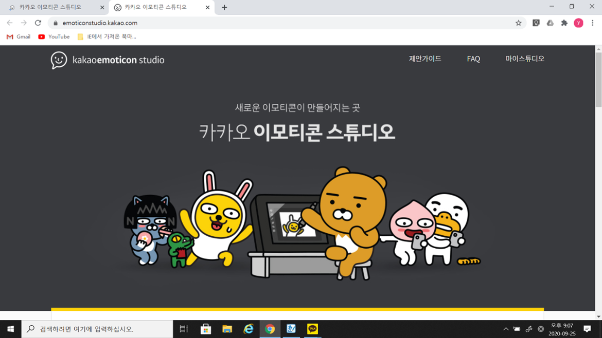Open the IE에서 가져온 북마크 folder
The image size is (602, 338).
(x=107, y=37)
